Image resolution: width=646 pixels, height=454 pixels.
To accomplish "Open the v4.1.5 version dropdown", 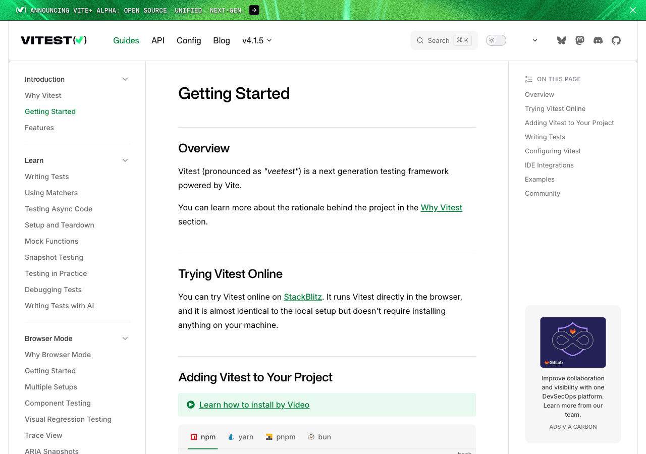I will 257,40.
